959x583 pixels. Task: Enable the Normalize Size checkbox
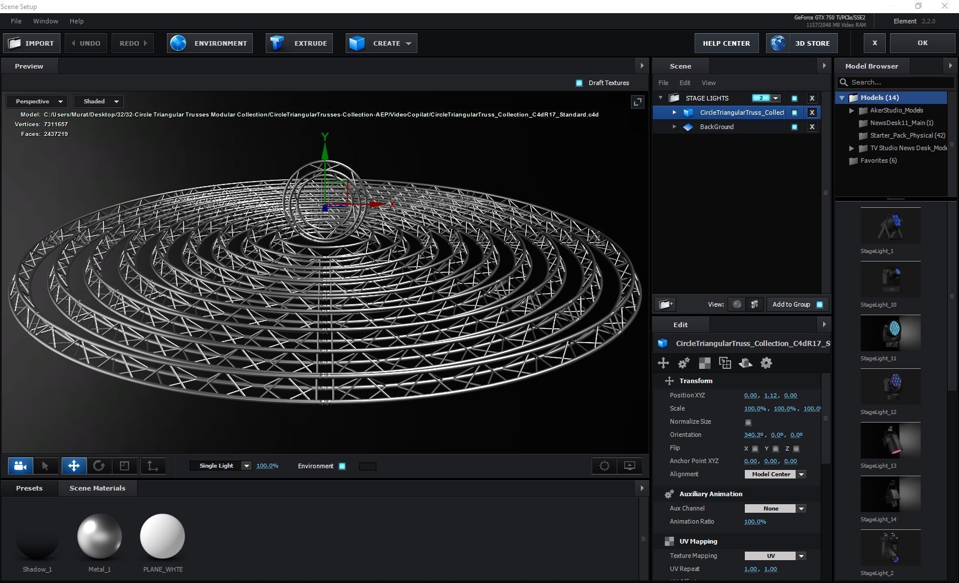748,422
